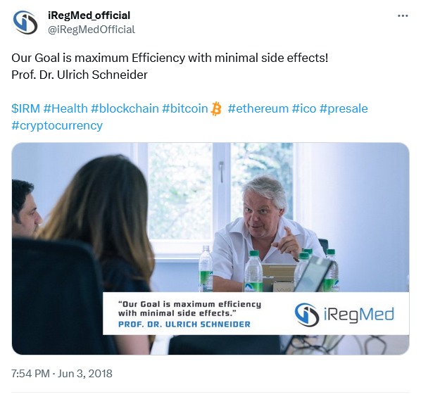Open the #bitcoin hashtag
The image size is (421, 397).
(x=185, y=108)
